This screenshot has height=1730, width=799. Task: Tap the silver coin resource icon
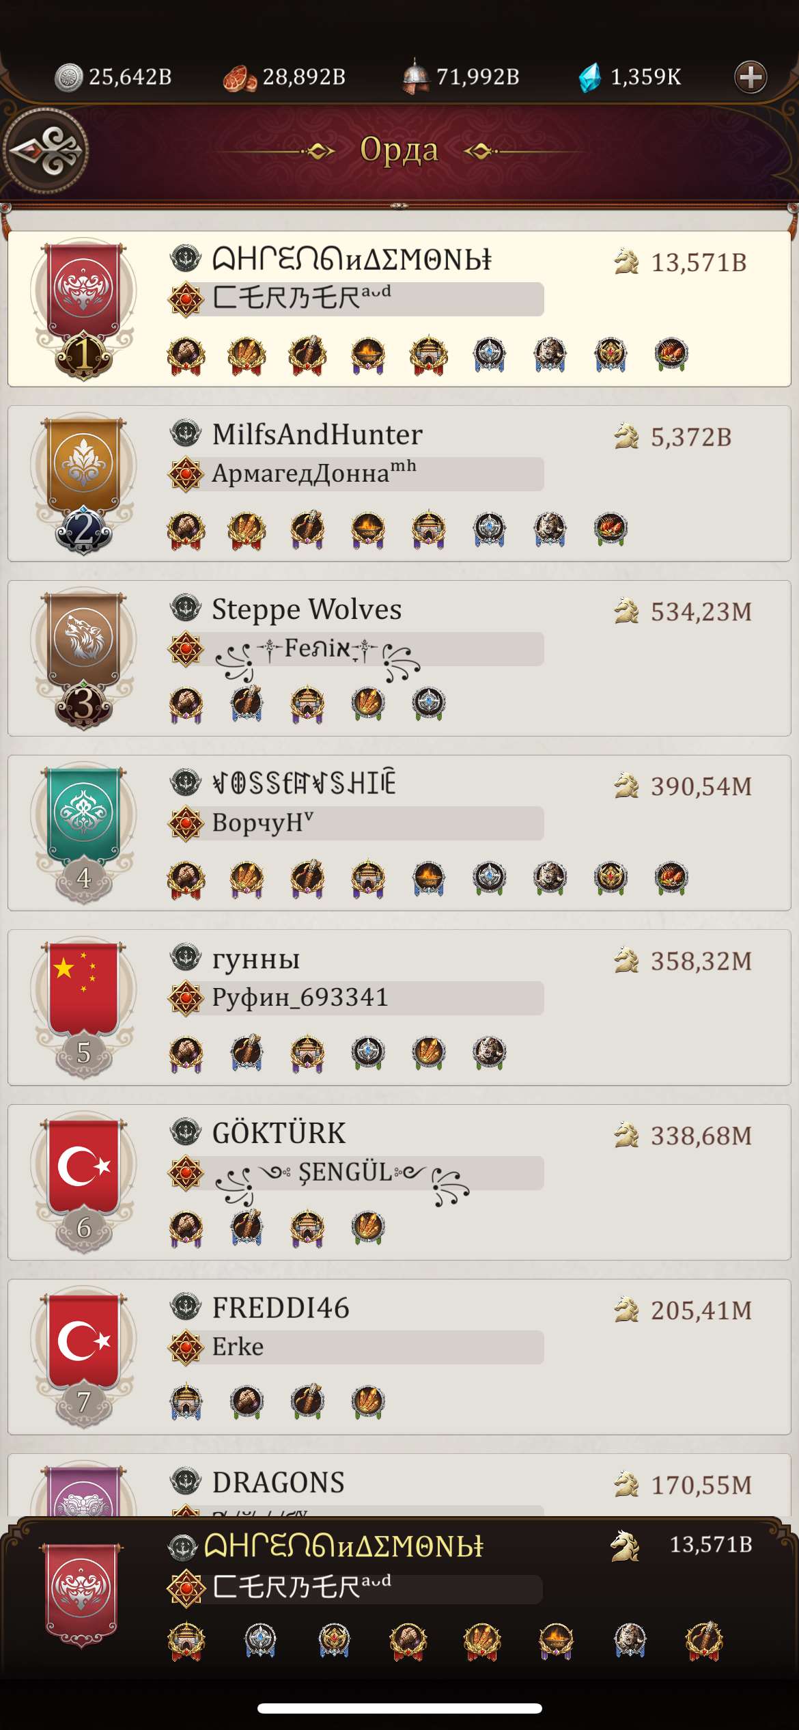(68, 77)
